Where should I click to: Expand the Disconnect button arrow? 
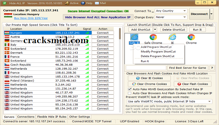coord(211,14)
